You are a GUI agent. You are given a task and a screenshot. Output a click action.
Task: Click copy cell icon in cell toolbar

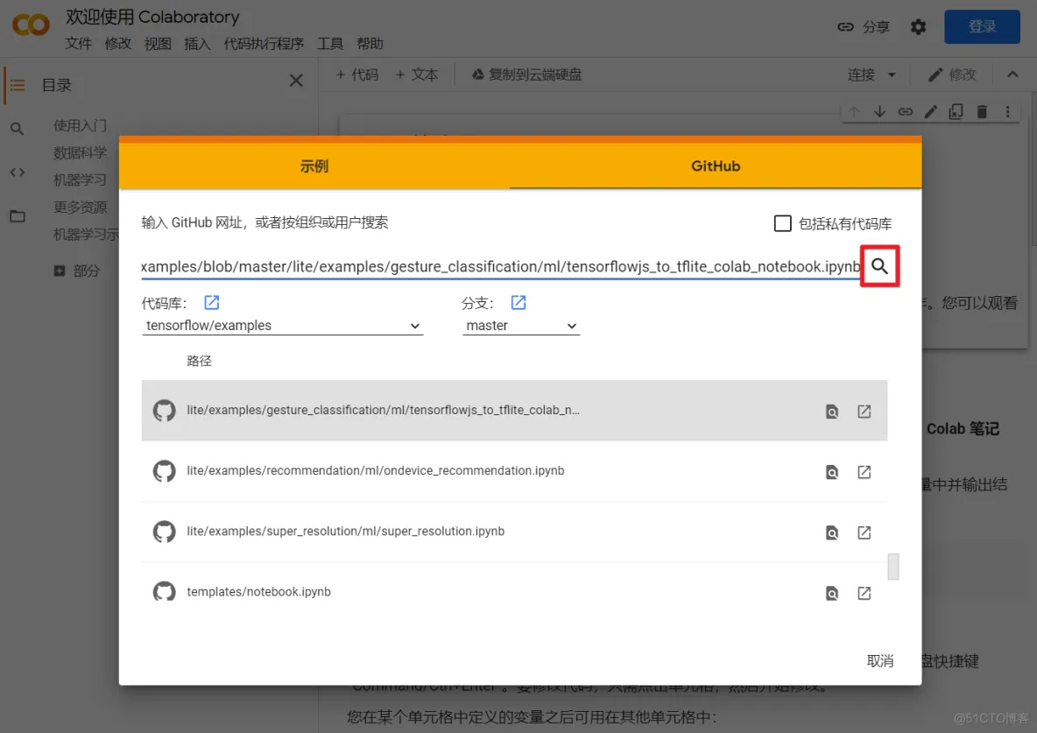pyautogui.click(x=956, y=112)
